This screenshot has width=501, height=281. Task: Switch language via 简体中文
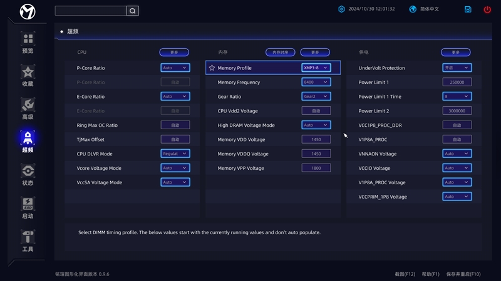click(424, 9)
